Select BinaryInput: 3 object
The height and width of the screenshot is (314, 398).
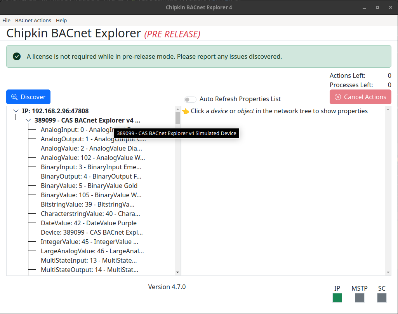91,167
